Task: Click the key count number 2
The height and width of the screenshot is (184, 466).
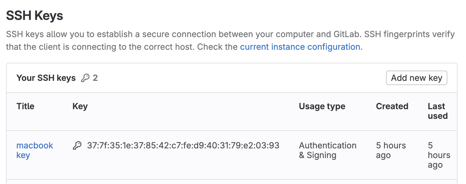Action: coord(95,78)
